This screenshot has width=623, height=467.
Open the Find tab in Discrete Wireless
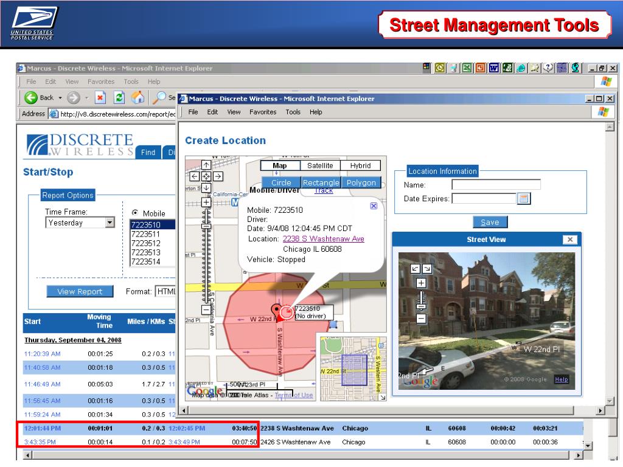[x=148, y=152]
